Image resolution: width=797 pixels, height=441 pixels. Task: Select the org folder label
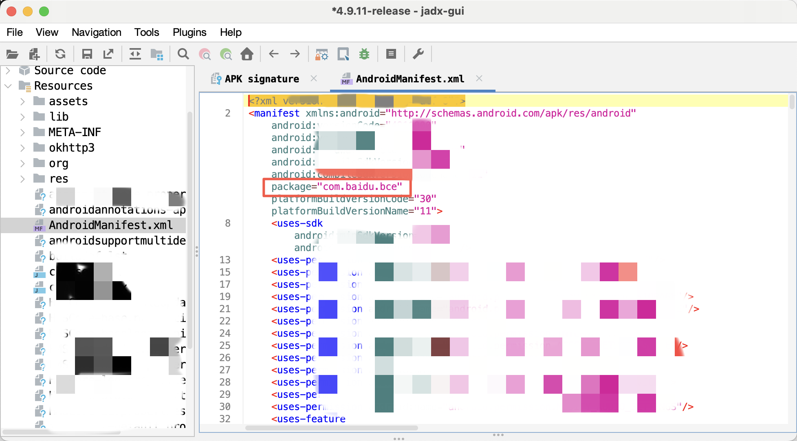click(58, 163)
